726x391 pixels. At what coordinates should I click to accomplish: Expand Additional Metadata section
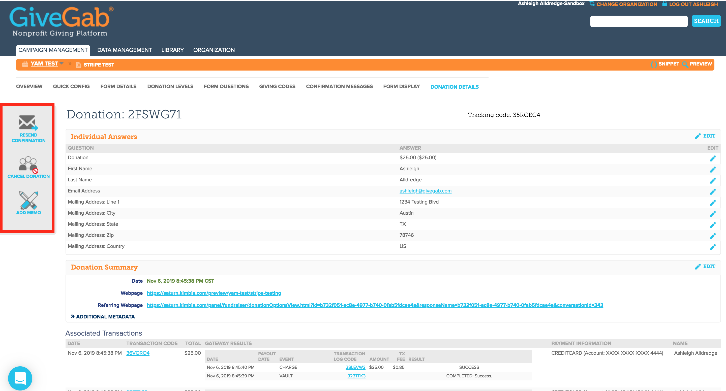[x=103, y=317]
